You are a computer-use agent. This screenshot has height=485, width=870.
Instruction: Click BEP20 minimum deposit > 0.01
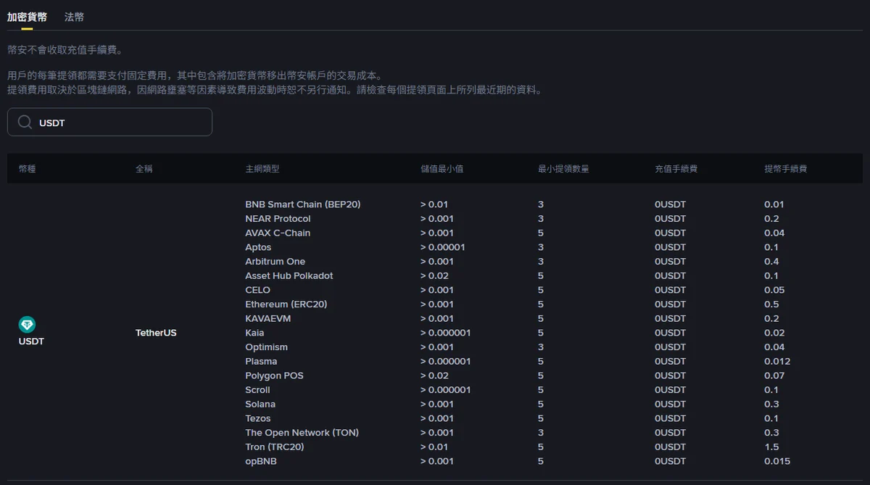coord(434,204)
